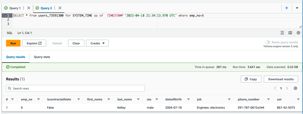303x114 pixels.
Task: Open the keyboard shortcuts icon in editor bar
Action: (290, 33)
